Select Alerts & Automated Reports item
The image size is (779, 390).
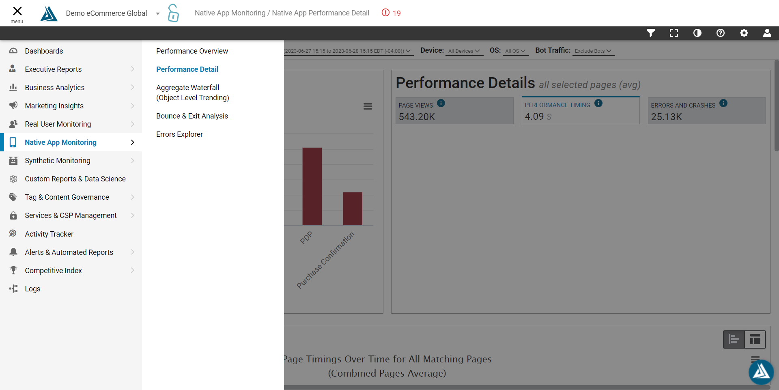(71, 252)
